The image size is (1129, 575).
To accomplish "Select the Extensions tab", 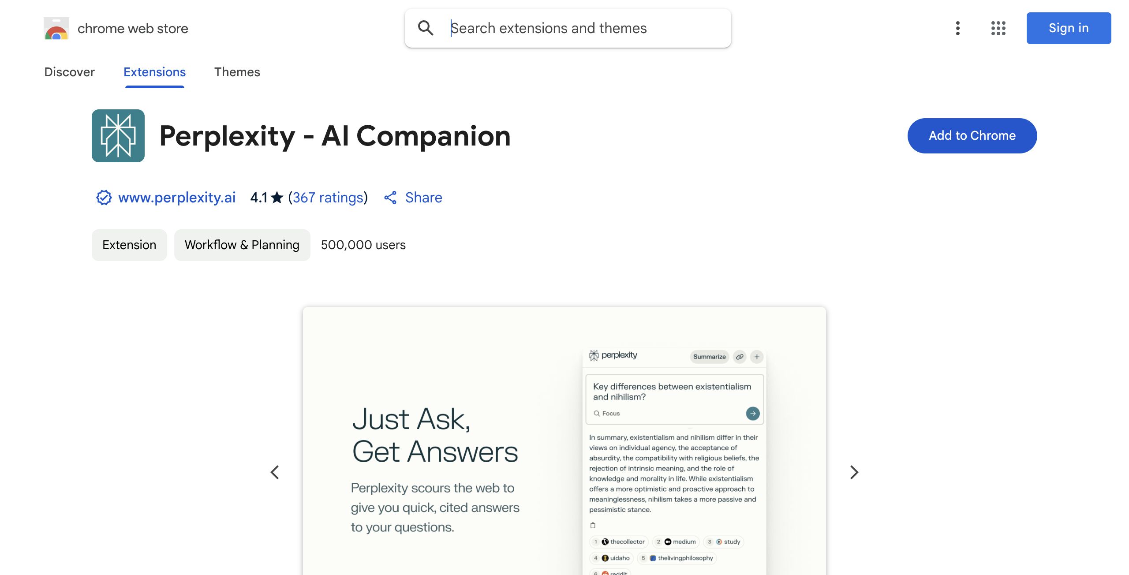I will pyautogui.click(x=155, y=72).
